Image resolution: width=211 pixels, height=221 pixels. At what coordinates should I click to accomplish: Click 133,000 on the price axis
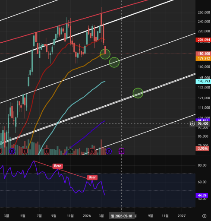pos(204,88)
